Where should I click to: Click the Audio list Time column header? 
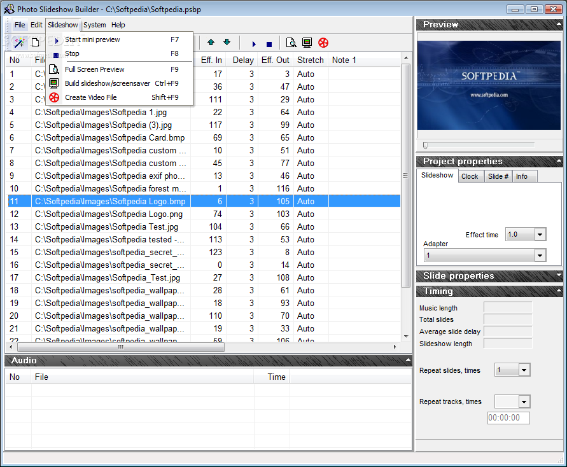coord(272,377)
